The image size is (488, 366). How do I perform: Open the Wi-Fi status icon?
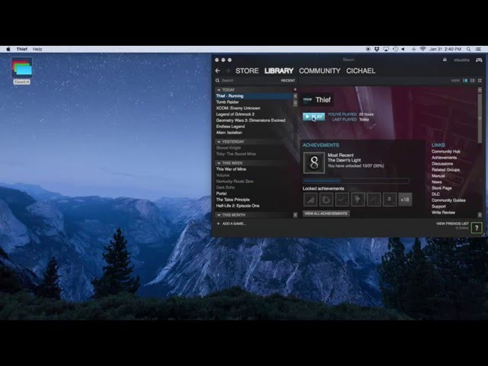coord(422,49)
